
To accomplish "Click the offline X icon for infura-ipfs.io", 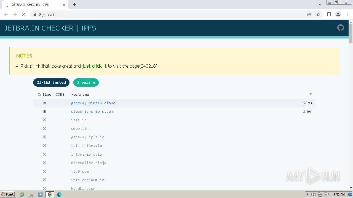I will point(44,154).
